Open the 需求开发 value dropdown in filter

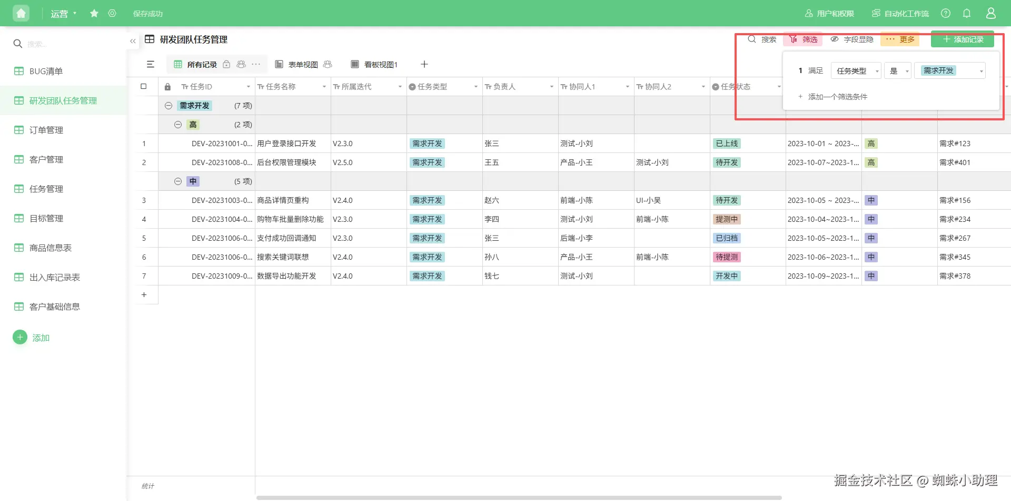coord(950,71)
